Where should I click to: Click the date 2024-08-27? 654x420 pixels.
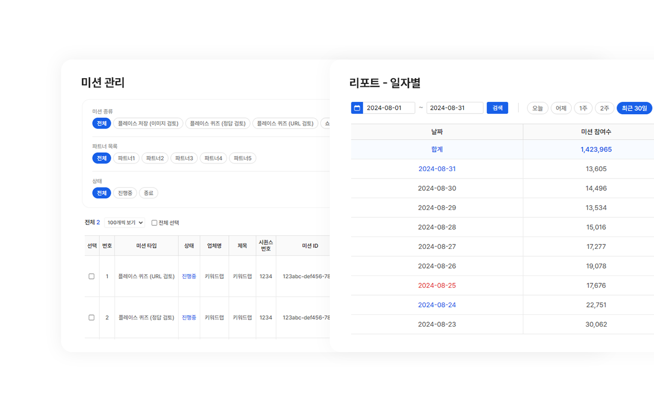coord(437,246)
